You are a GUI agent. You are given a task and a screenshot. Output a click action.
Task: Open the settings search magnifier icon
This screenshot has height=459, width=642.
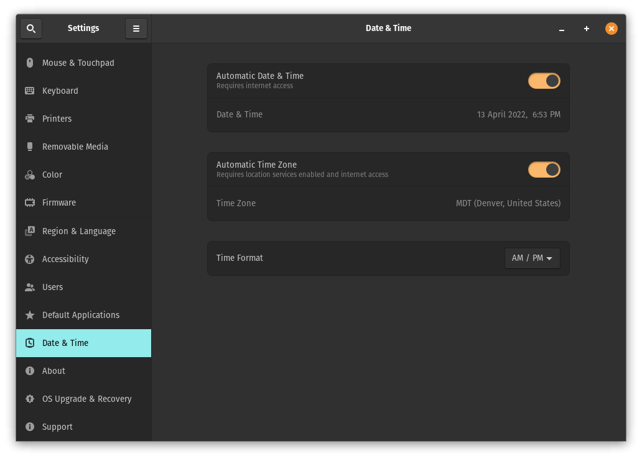pyautogui.click(x=31, y=29)
